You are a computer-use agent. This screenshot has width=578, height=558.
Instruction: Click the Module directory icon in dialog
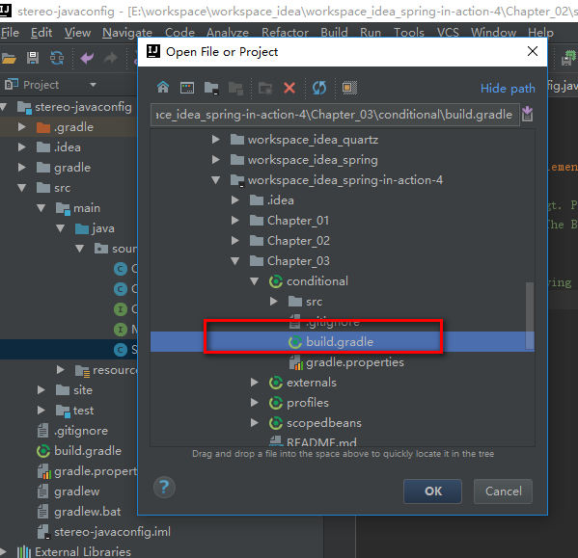coord(235,89)
